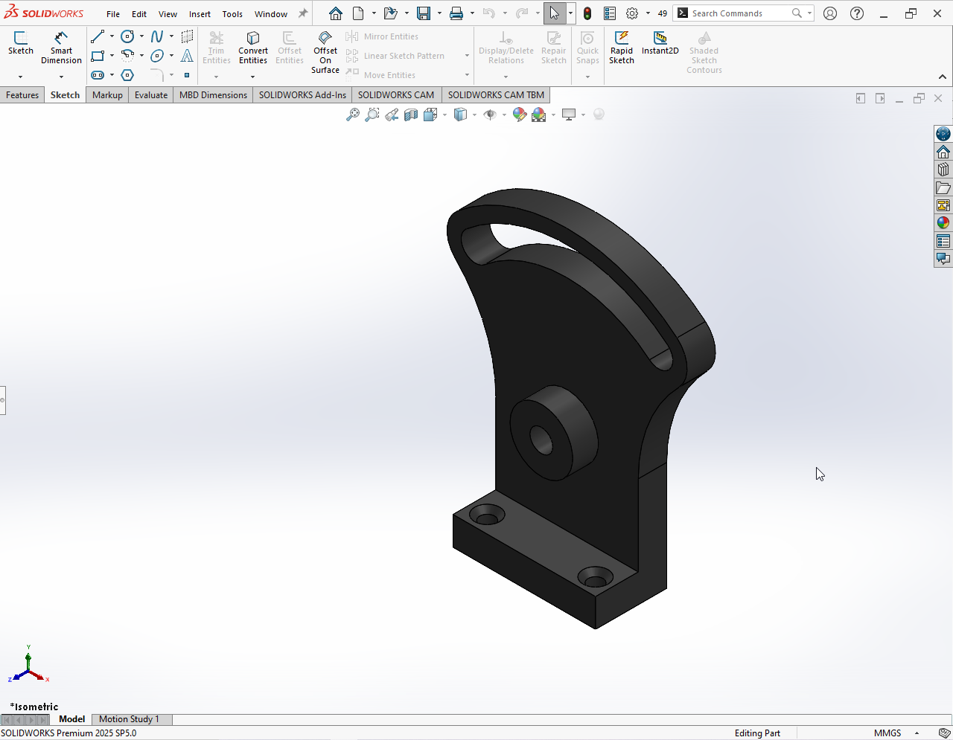Select the Smart Dimension tool
This screenshot has width=953, height=740.
(x=61, y=47)
